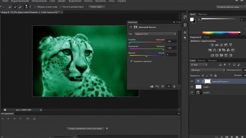Viewport: 246px width, 138px height.
Task: Select the add-to-selection brush mode icon
Action: pyautogui.click(x=15, y=7)
